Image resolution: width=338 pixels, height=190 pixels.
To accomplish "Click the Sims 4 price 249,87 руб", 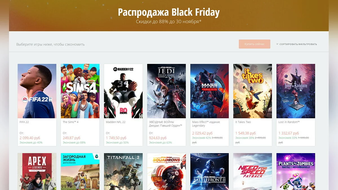I will point(72,138).
